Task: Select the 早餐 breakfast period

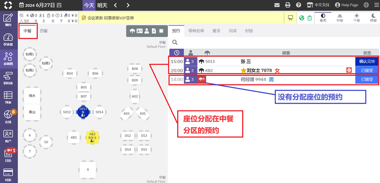Action: [340, 18]
